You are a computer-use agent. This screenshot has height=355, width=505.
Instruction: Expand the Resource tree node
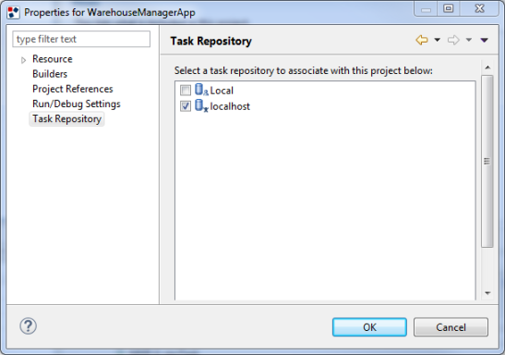(x=23, y=60)
